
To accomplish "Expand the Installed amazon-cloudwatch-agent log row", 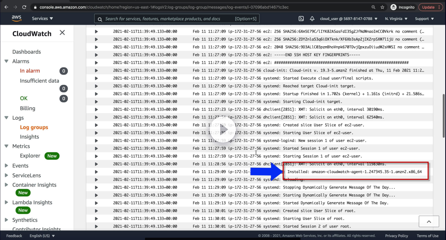I will (96, 172).
